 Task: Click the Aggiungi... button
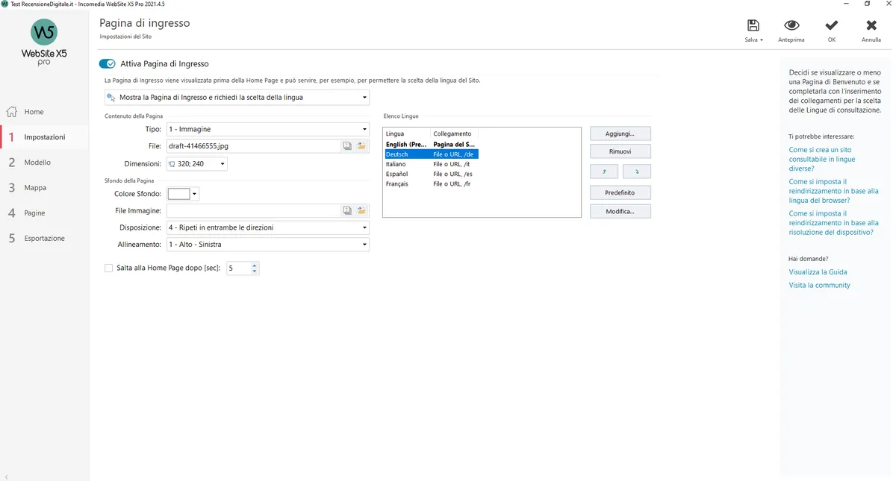[x=620, y=133]
